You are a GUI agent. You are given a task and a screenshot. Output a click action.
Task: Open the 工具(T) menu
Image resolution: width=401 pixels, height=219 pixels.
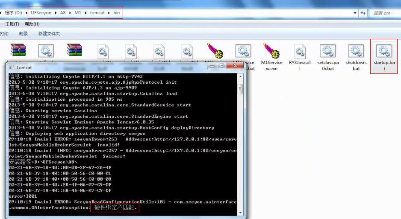point(12,24)
